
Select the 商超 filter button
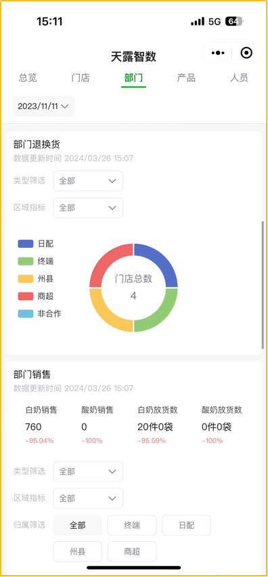132,552
